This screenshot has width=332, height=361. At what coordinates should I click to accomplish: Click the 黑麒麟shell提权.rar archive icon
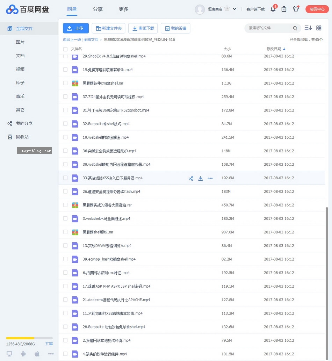pyautogui.click(x=75, y=232)
